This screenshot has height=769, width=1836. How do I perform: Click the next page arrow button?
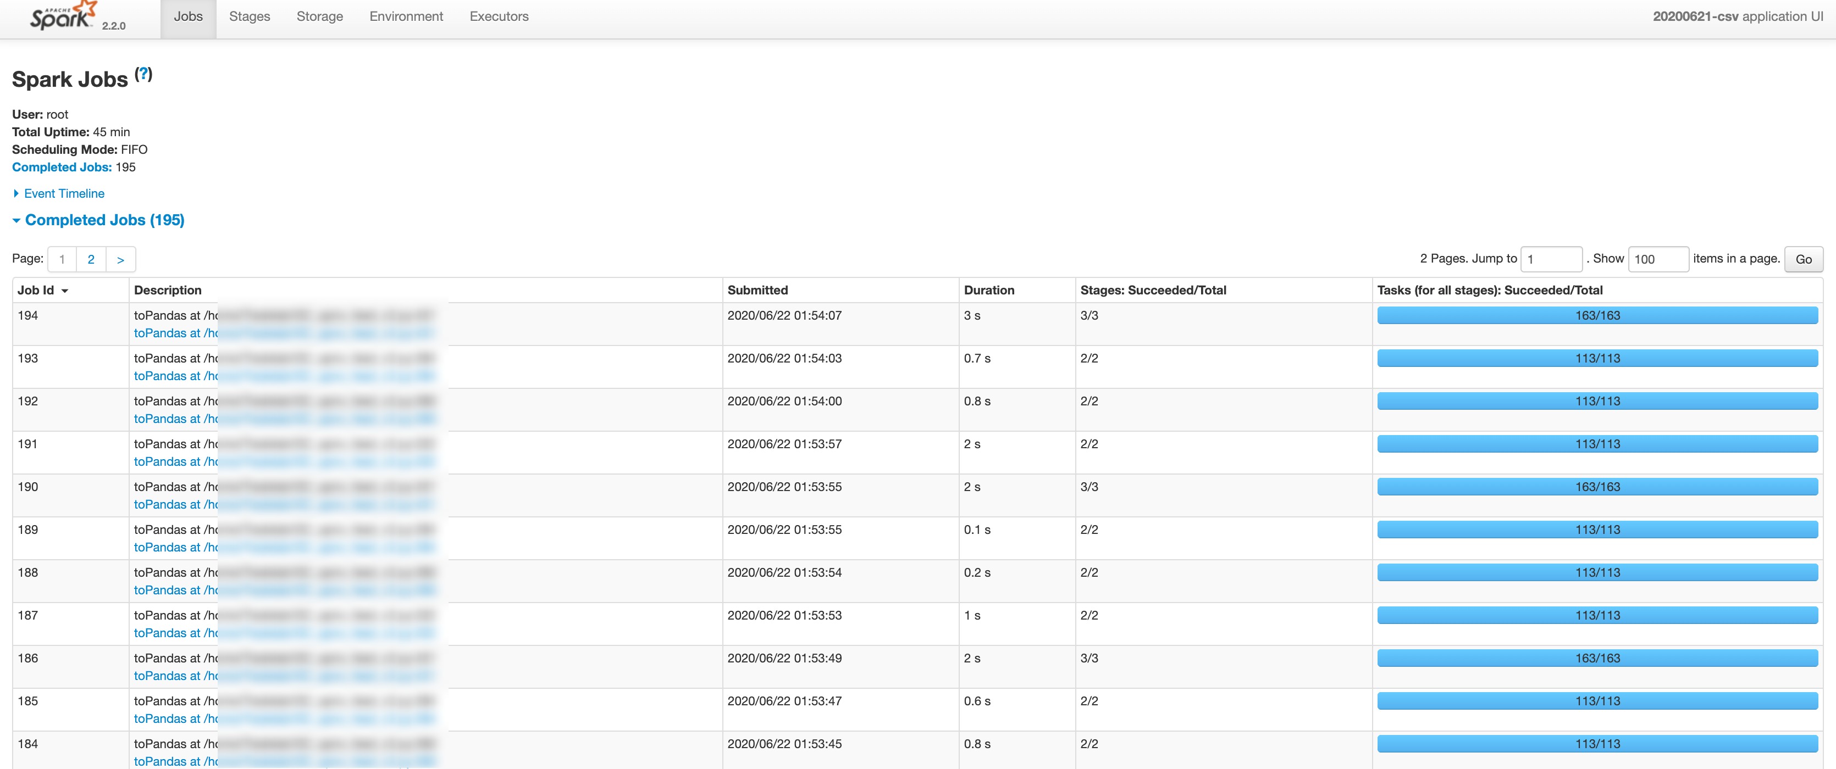pyautogui.click(x=120, y=259)
